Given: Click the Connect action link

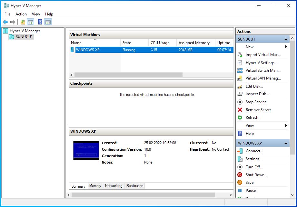Looking at the screenshot, I should (x=254, y=151).
